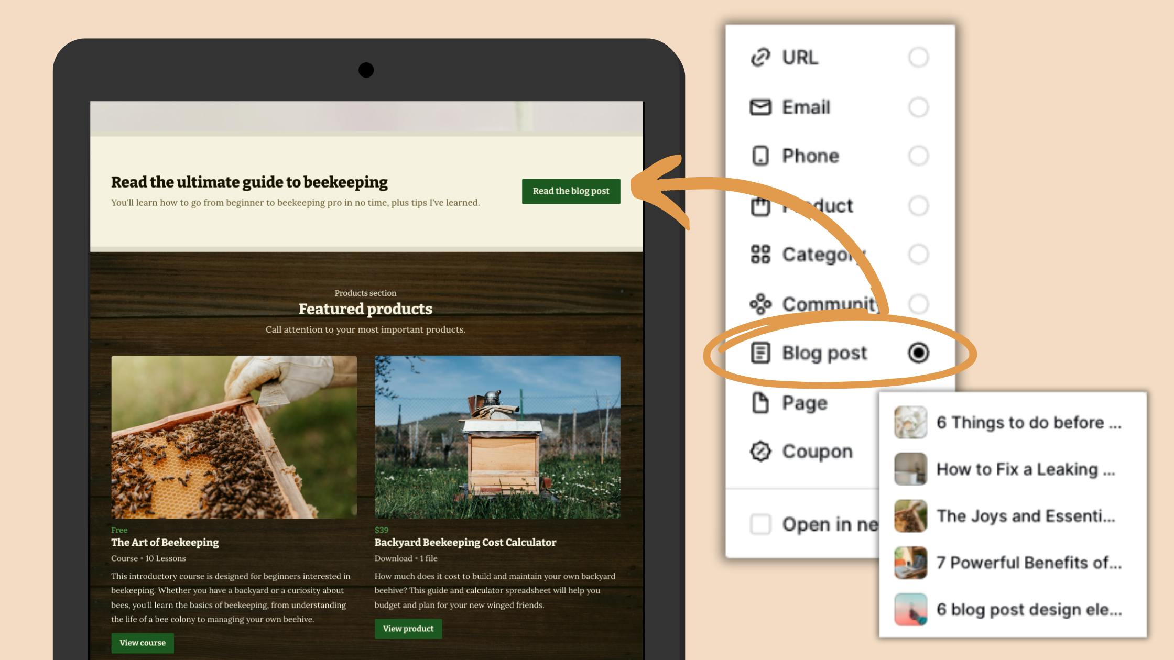Click the View product button
Image resolution: width=1174 pixels, height=660 pixels.
408,629
